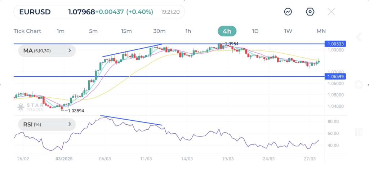Select the 1m timeframe

coord(61,31)
